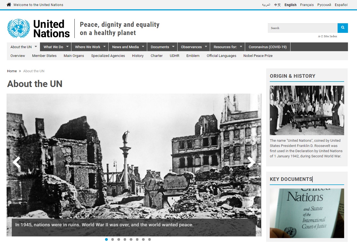Click the Welcome to the United Nations link

click(38, 5)
